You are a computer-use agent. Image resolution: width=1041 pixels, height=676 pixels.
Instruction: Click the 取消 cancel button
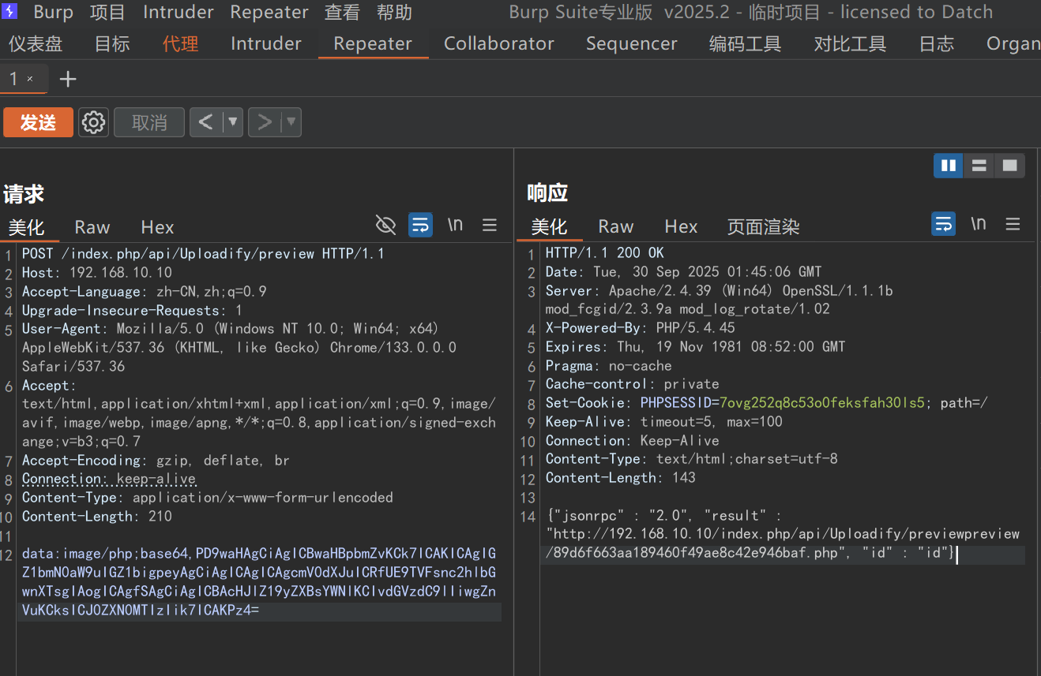click(x=149, y=122)
